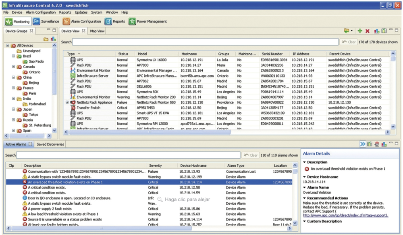Minimize the Device Groups panel
Screen dimensions: 403x235
click(x=48, y=30)
